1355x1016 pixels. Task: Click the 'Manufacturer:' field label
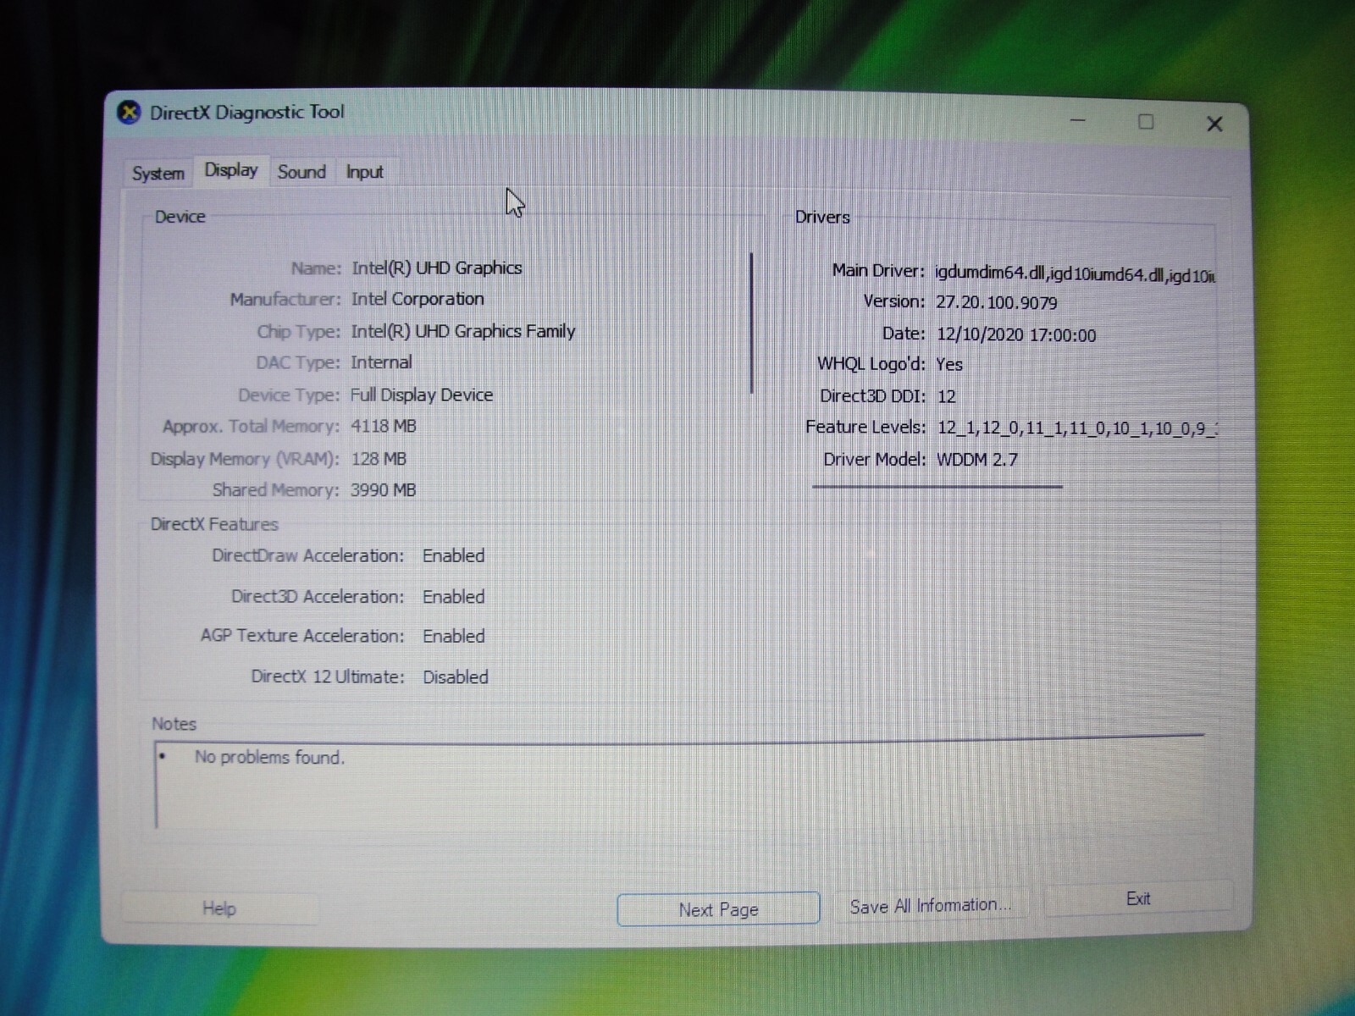pos(285,300)
